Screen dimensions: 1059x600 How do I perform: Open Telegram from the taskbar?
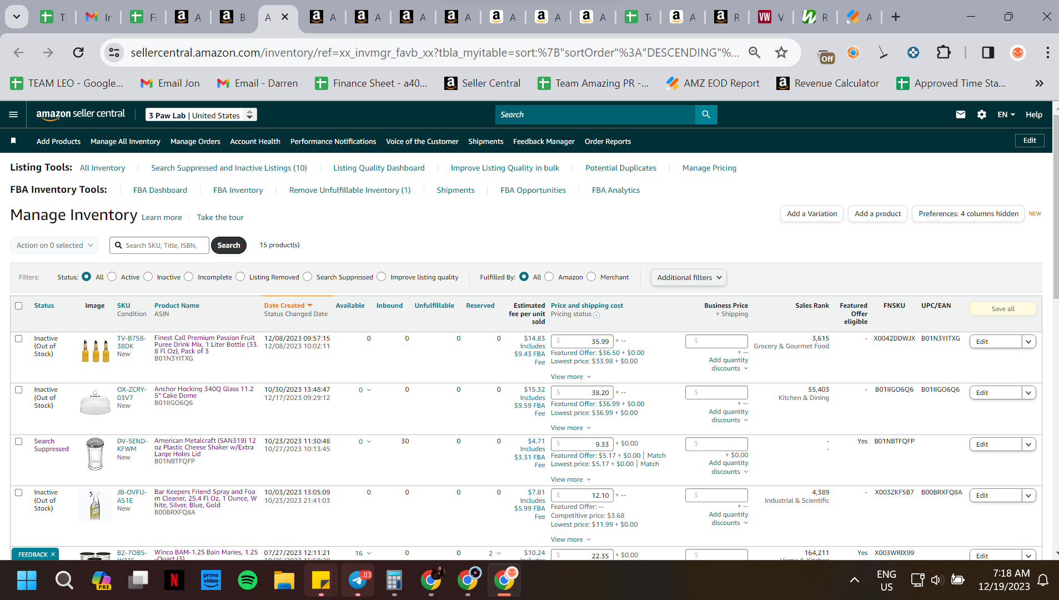tap(358, 581)
